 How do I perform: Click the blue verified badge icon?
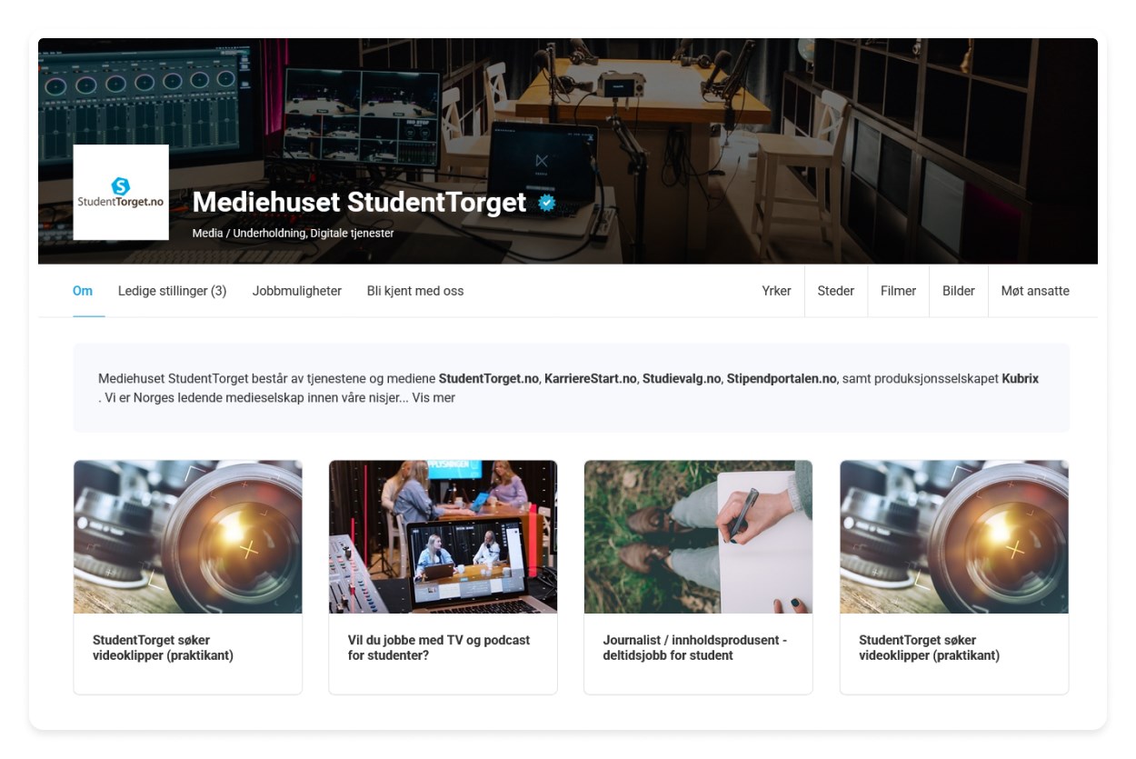546,203
